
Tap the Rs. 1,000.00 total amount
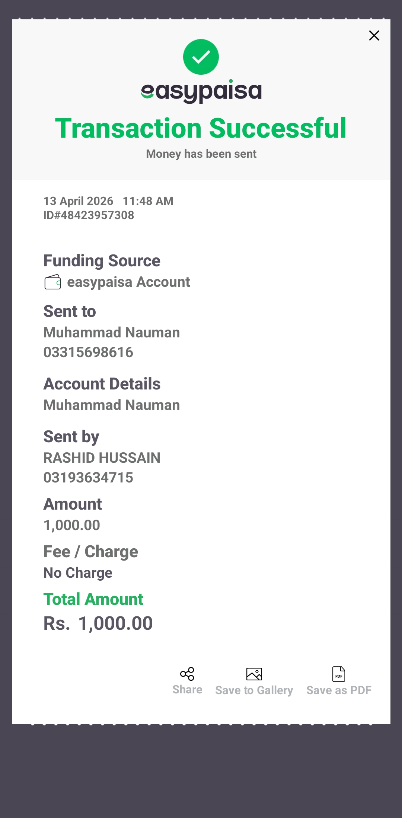(x=98, y=623)
